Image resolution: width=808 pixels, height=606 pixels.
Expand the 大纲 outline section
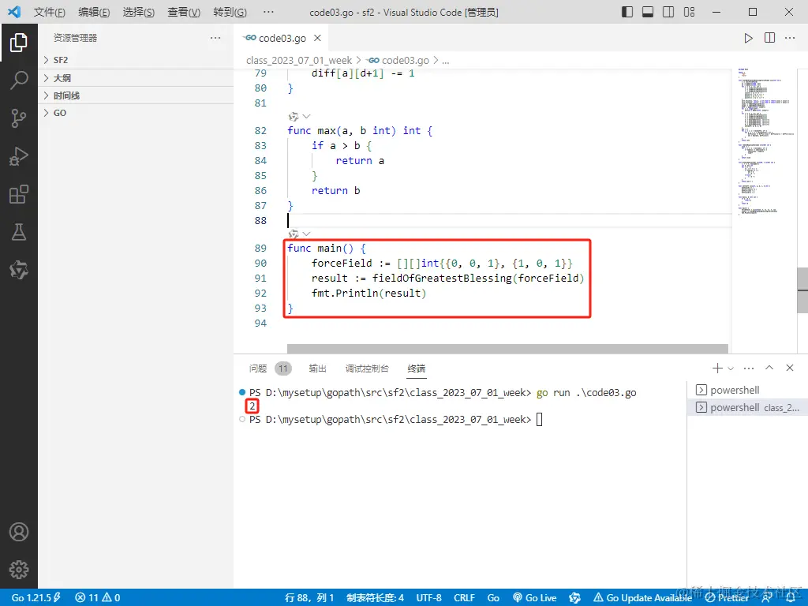(136, 78)
